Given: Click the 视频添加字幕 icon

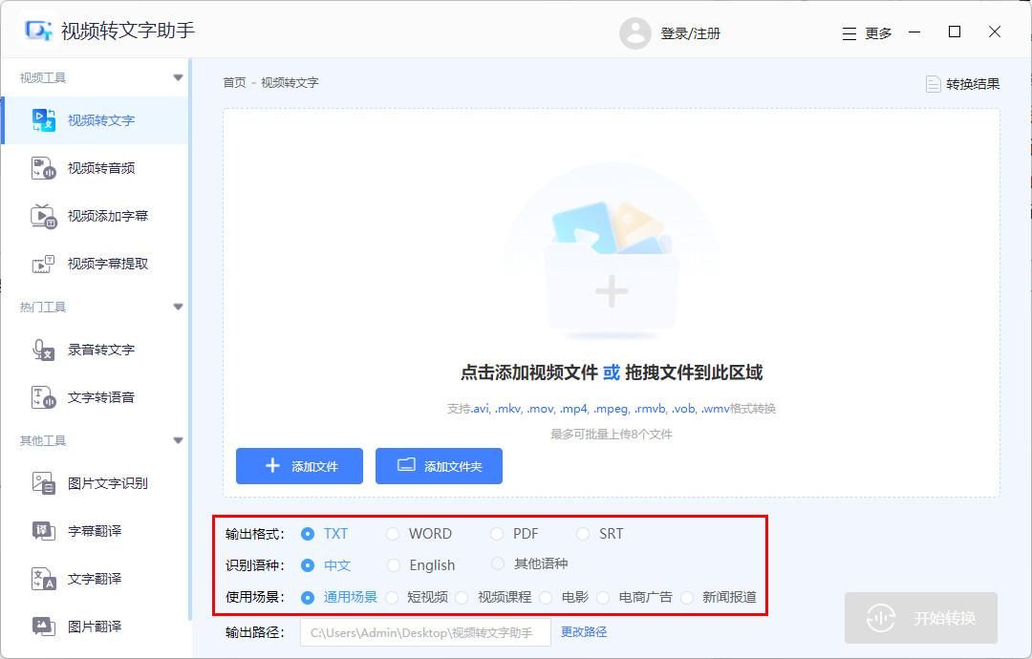Looking at the screenshot, I should (x=43, y=216).
